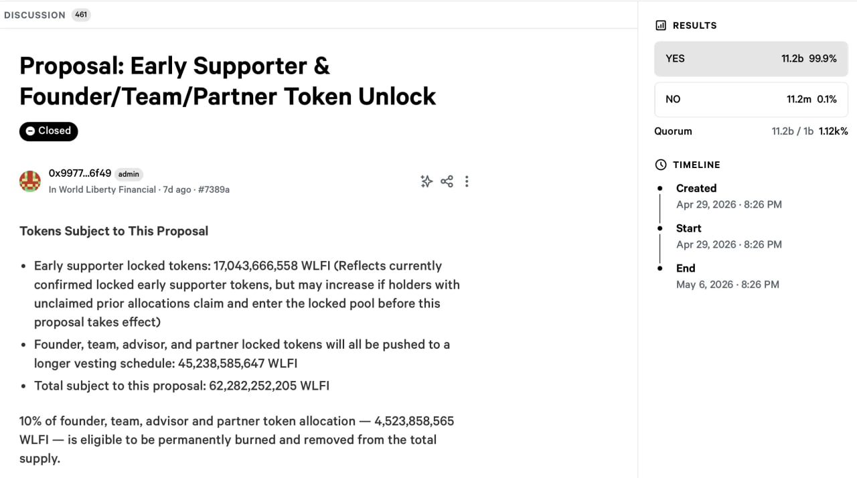Click the #7389a proposal ID link
The height and width of the screenshot is (478, 857).
point(214,189)
